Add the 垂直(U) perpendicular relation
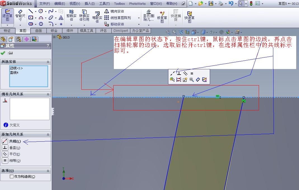The width and height of the screenshot is (299, 190). pyautogui.click(x=11, y=148)
